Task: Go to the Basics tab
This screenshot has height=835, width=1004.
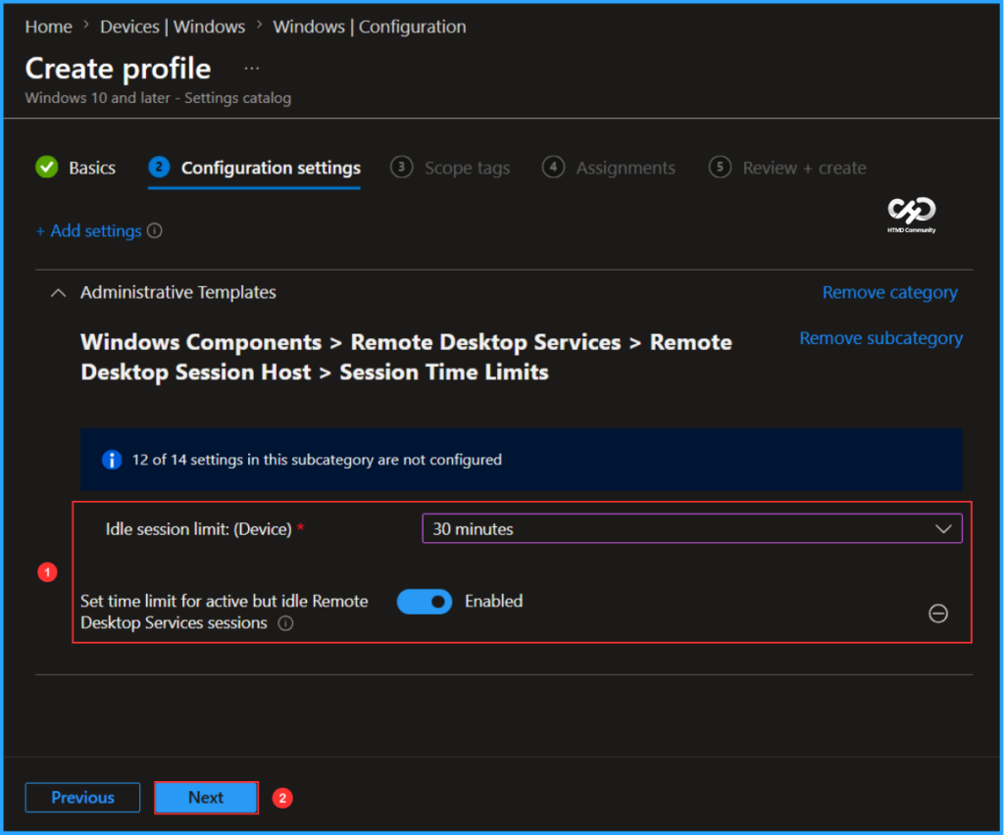Action: coord(76,168)
